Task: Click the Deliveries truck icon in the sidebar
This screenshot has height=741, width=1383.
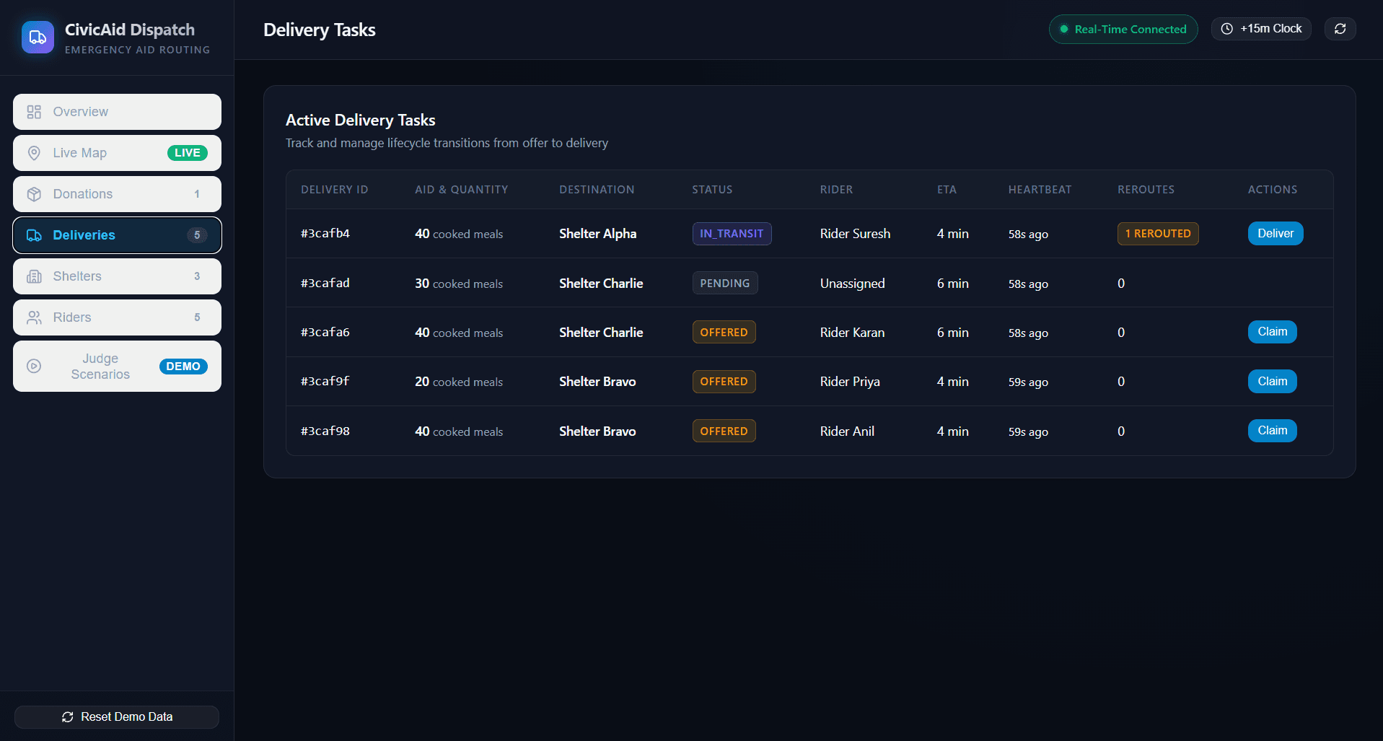Action: pos(34,235)
